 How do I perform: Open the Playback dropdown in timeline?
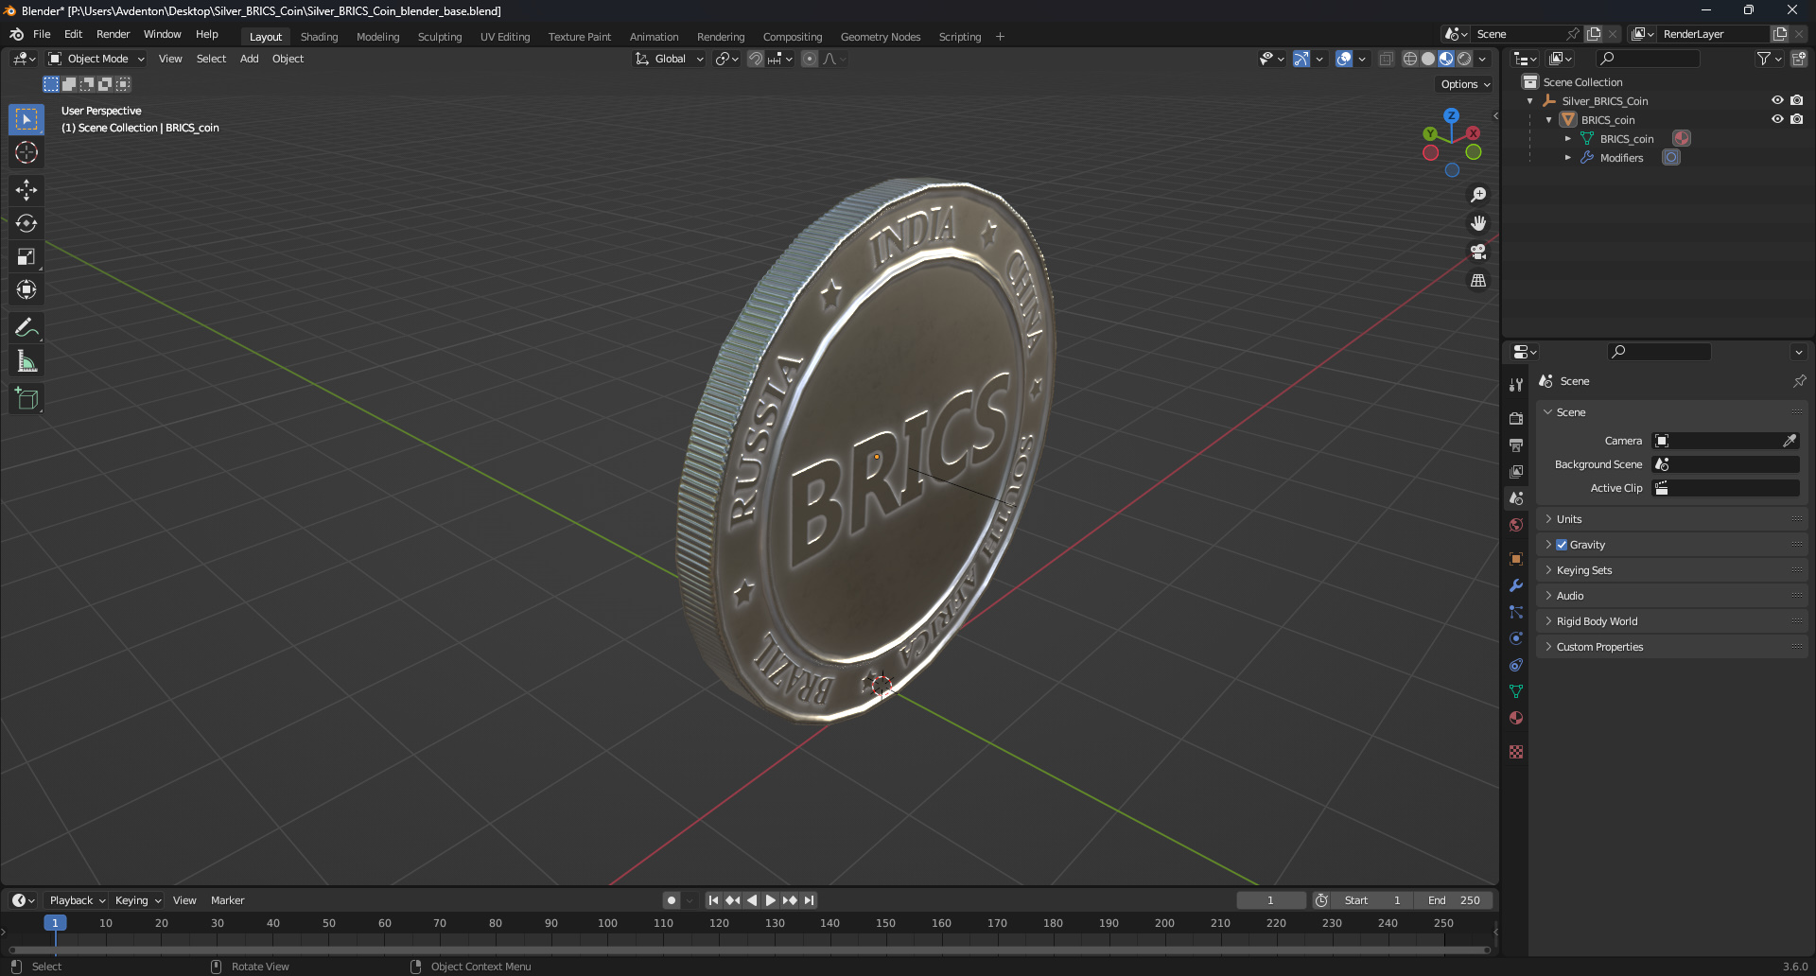pos(77,900)
